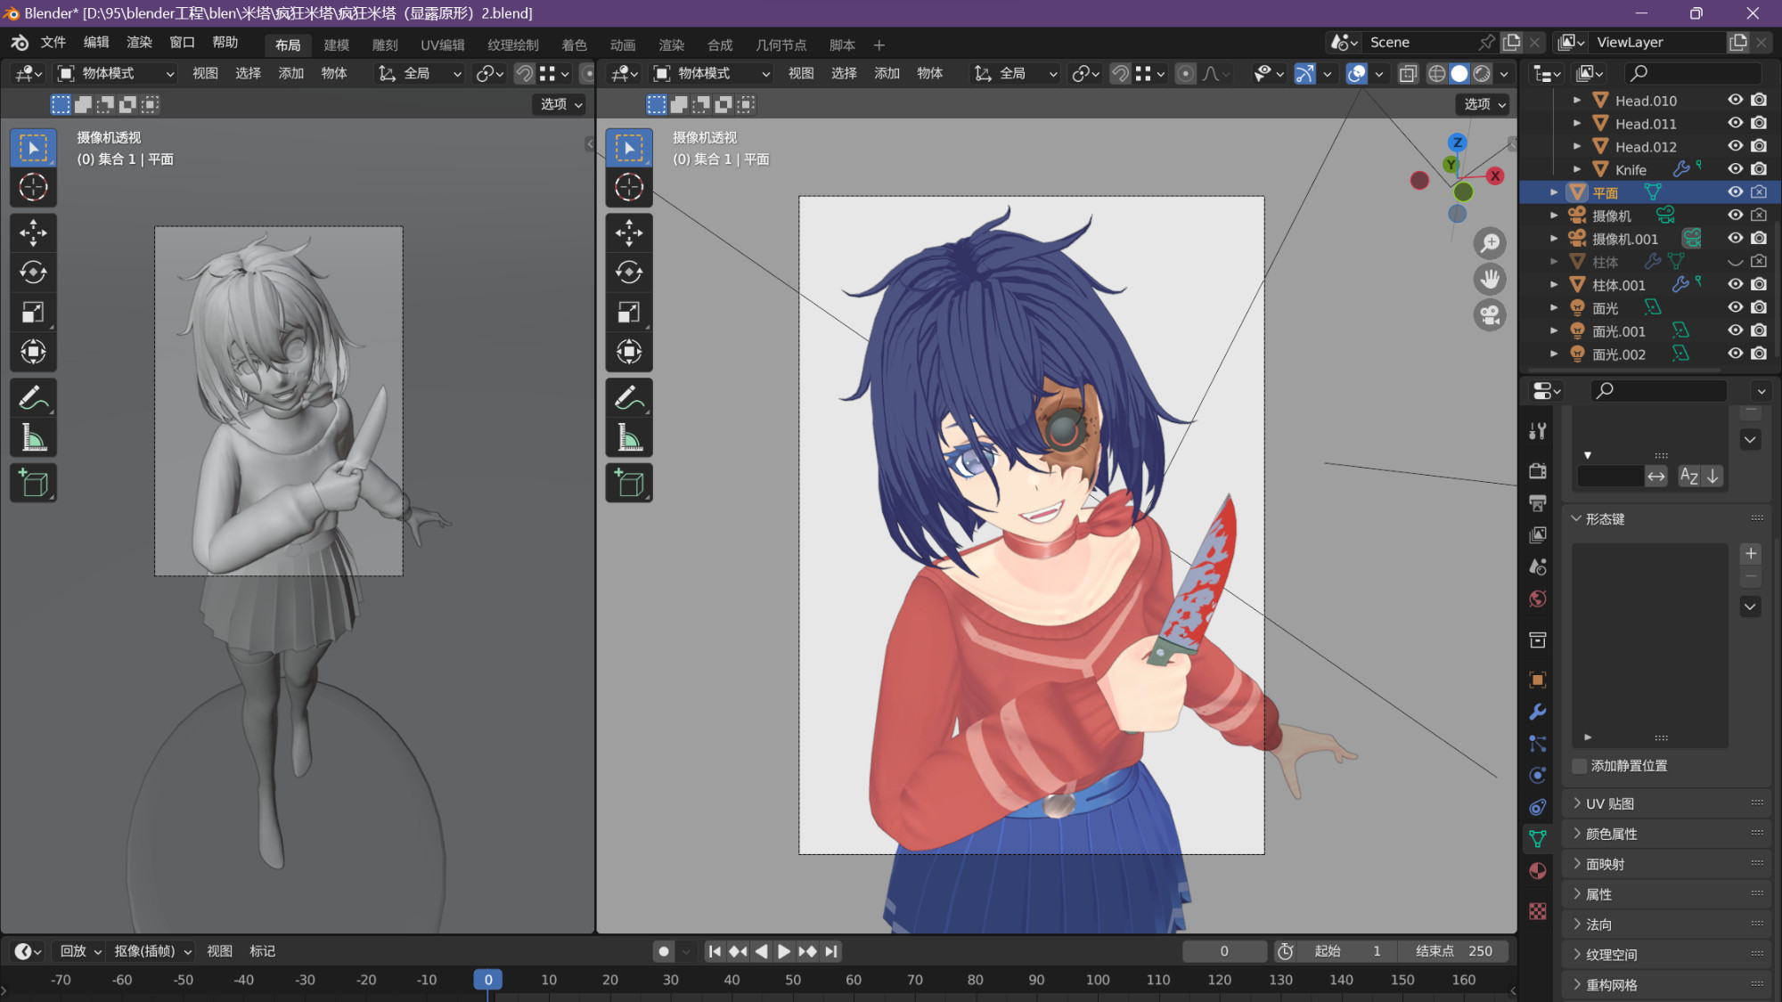Screen dimensions: 1782x1002
Task: Select the Rotate tool in left viewport
Action: (33, 273)
